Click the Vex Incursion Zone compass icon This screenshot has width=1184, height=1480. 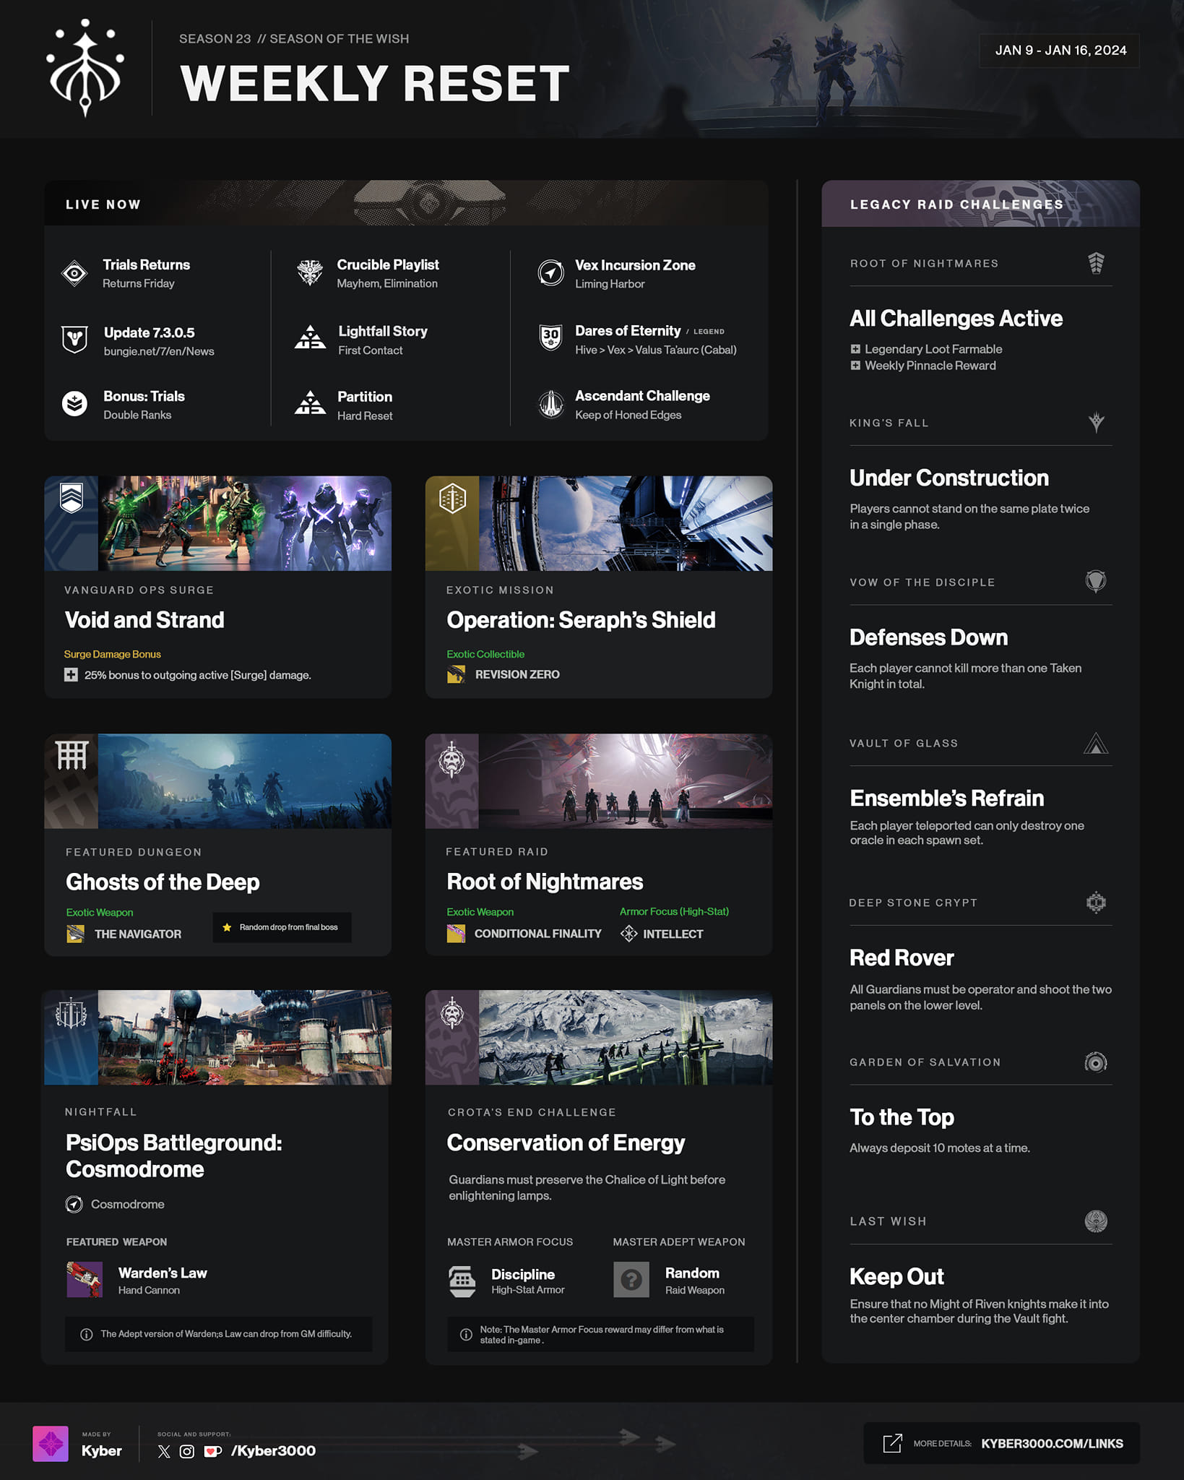click(550, 273)
